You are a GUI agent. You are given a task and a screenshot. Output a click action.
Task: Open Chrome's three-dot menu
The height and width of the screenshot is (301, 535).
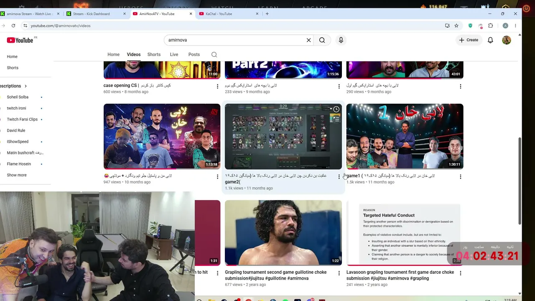[x=515, y=26]
